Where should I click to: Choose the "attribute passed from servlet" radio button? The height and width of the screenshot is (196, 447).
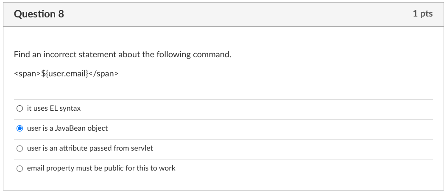pos(20,148)
